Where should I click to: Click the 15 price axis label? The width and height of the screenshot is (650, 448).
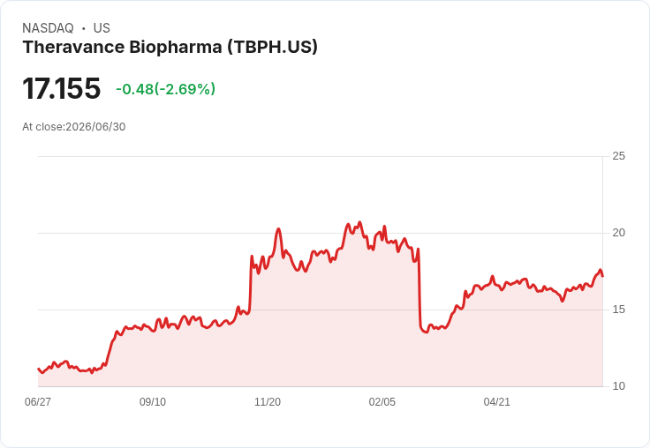(618, 310)
